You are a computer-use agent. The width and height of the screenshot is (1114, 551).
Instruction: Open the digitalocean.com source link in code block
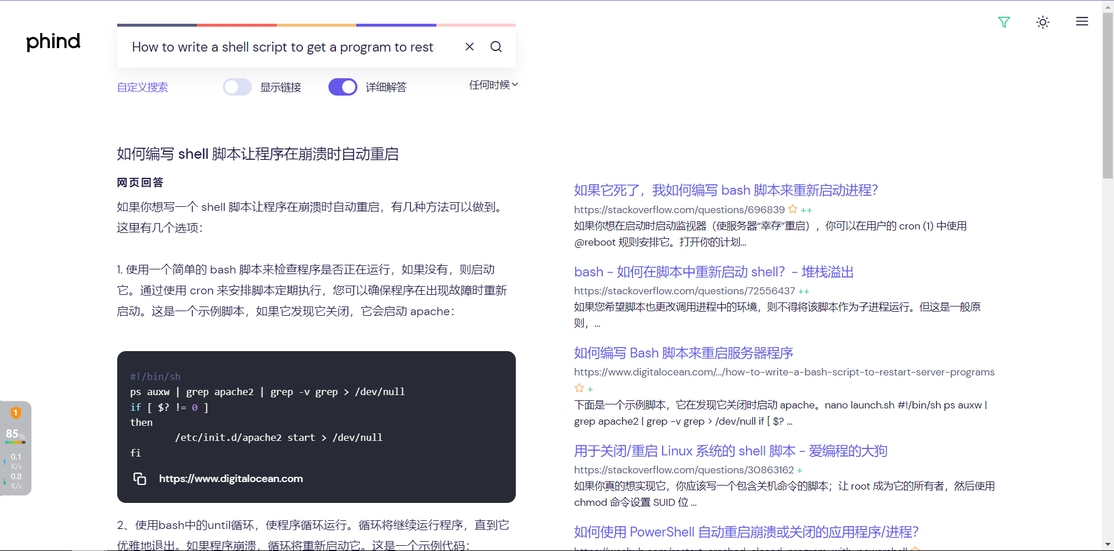pos(231,479)
